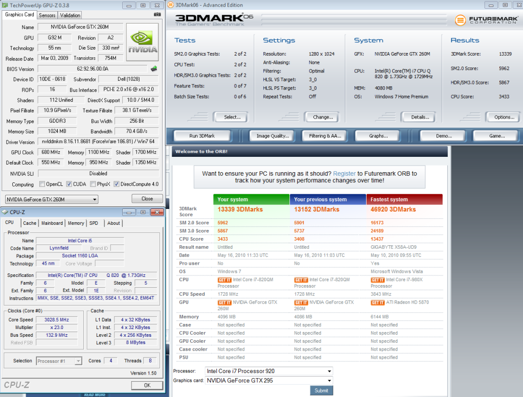The image size is (523, 397).
Task: Open the Mainboard tab in CPU-Z
Action: (x=52, y=223)
